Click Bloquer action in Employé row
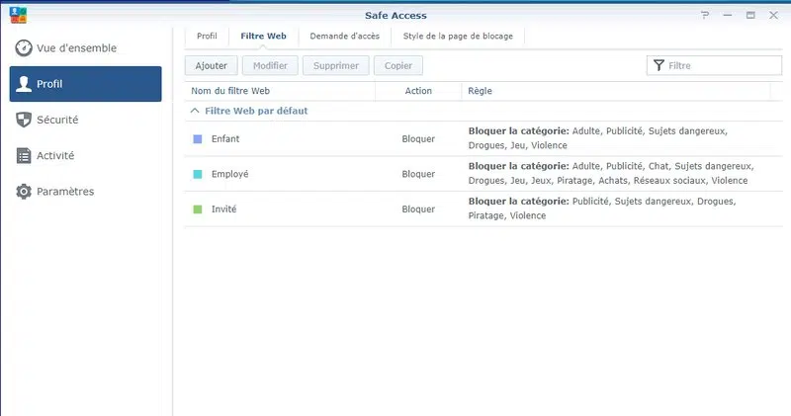The image size is (791, 416). (418, 174)
